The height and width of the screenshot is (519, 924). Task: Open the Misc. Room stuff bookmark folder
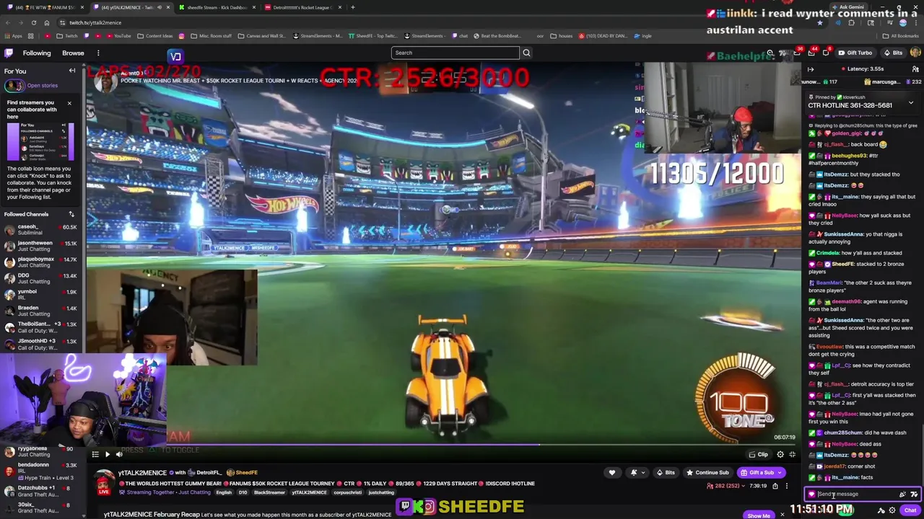(x=212, y=36)
